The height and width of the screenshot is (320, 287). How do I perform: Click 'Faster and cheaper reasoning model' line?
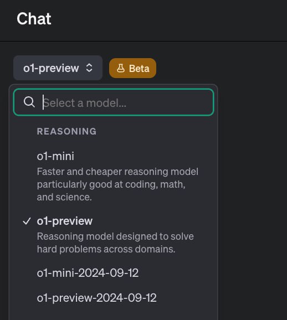click(117, 172)
